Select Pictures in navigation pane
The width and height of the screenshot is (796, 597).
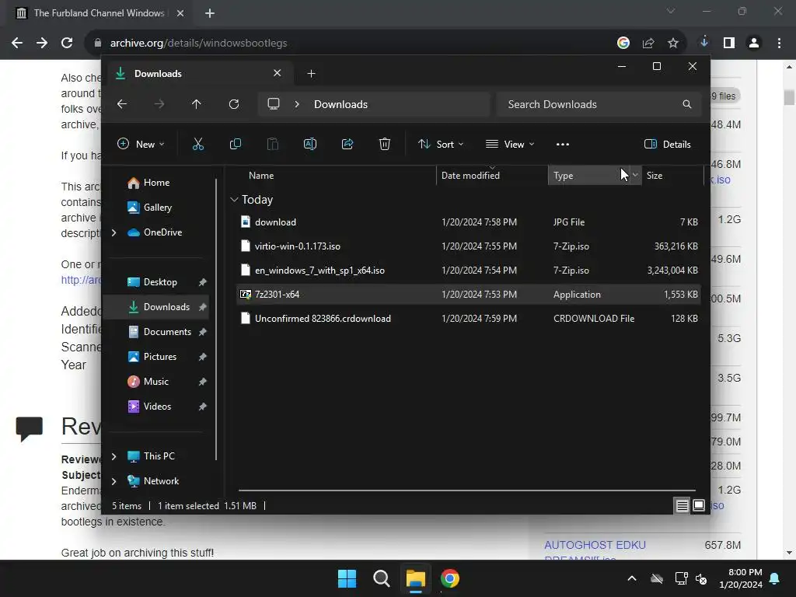click(x=155, y=357)
